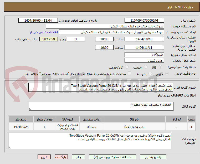Click the resize grip of شرح کلی نیاز box
Image resolution: width=200 pixels, height=164 pixels.
tap(30, 90)
